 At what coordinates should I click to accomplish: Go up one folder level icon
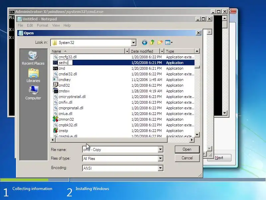coord(152,42)
